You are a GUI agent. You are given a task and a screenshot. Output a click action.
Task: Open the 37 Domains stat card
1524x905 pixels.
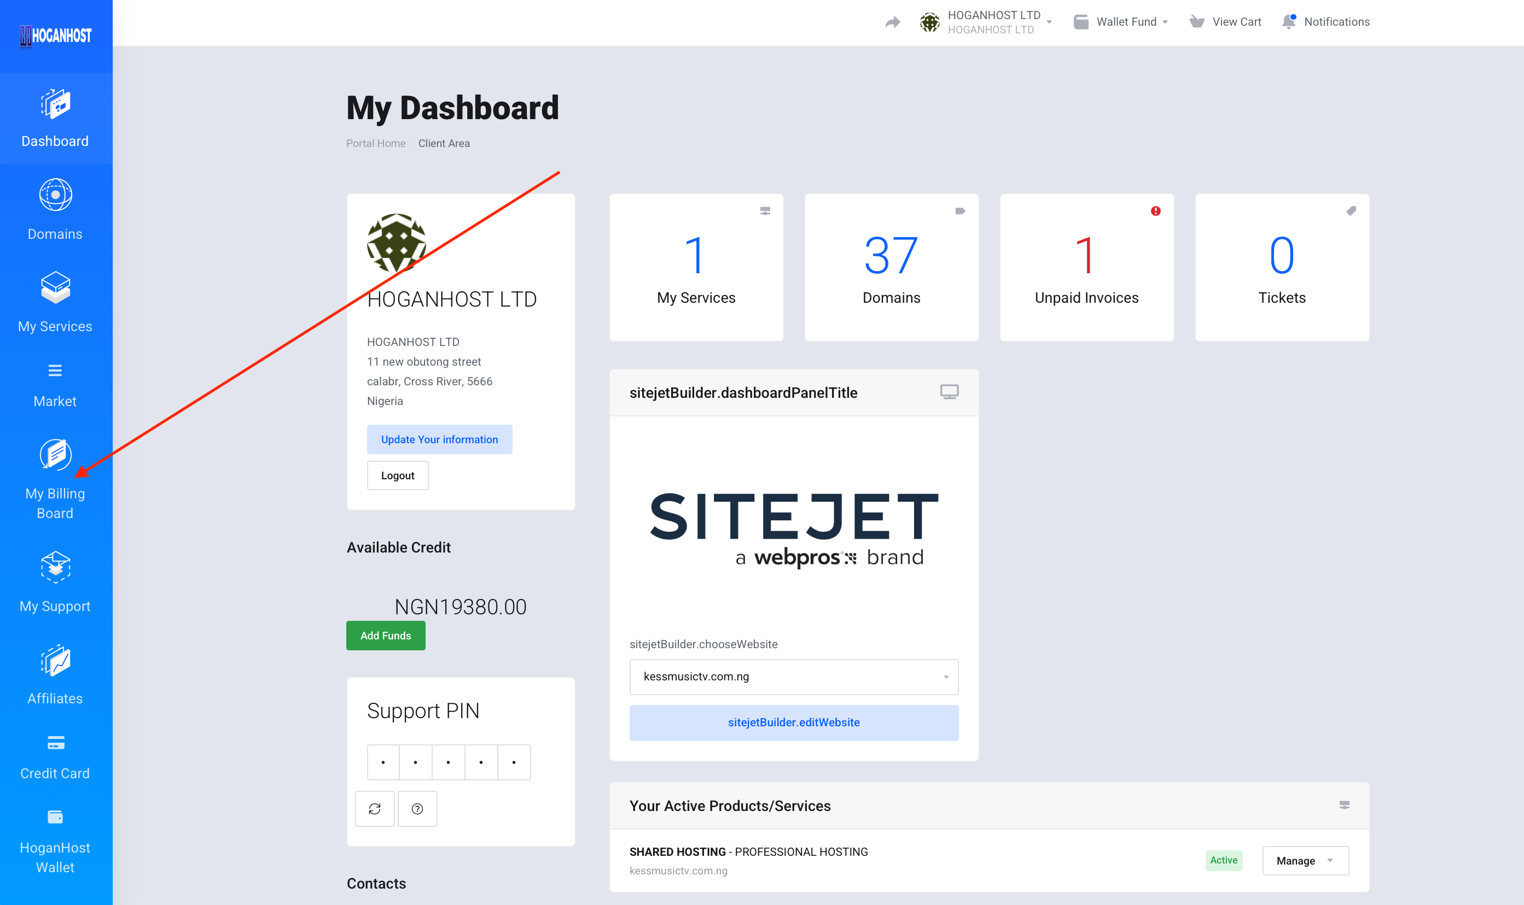pos(891,268)
